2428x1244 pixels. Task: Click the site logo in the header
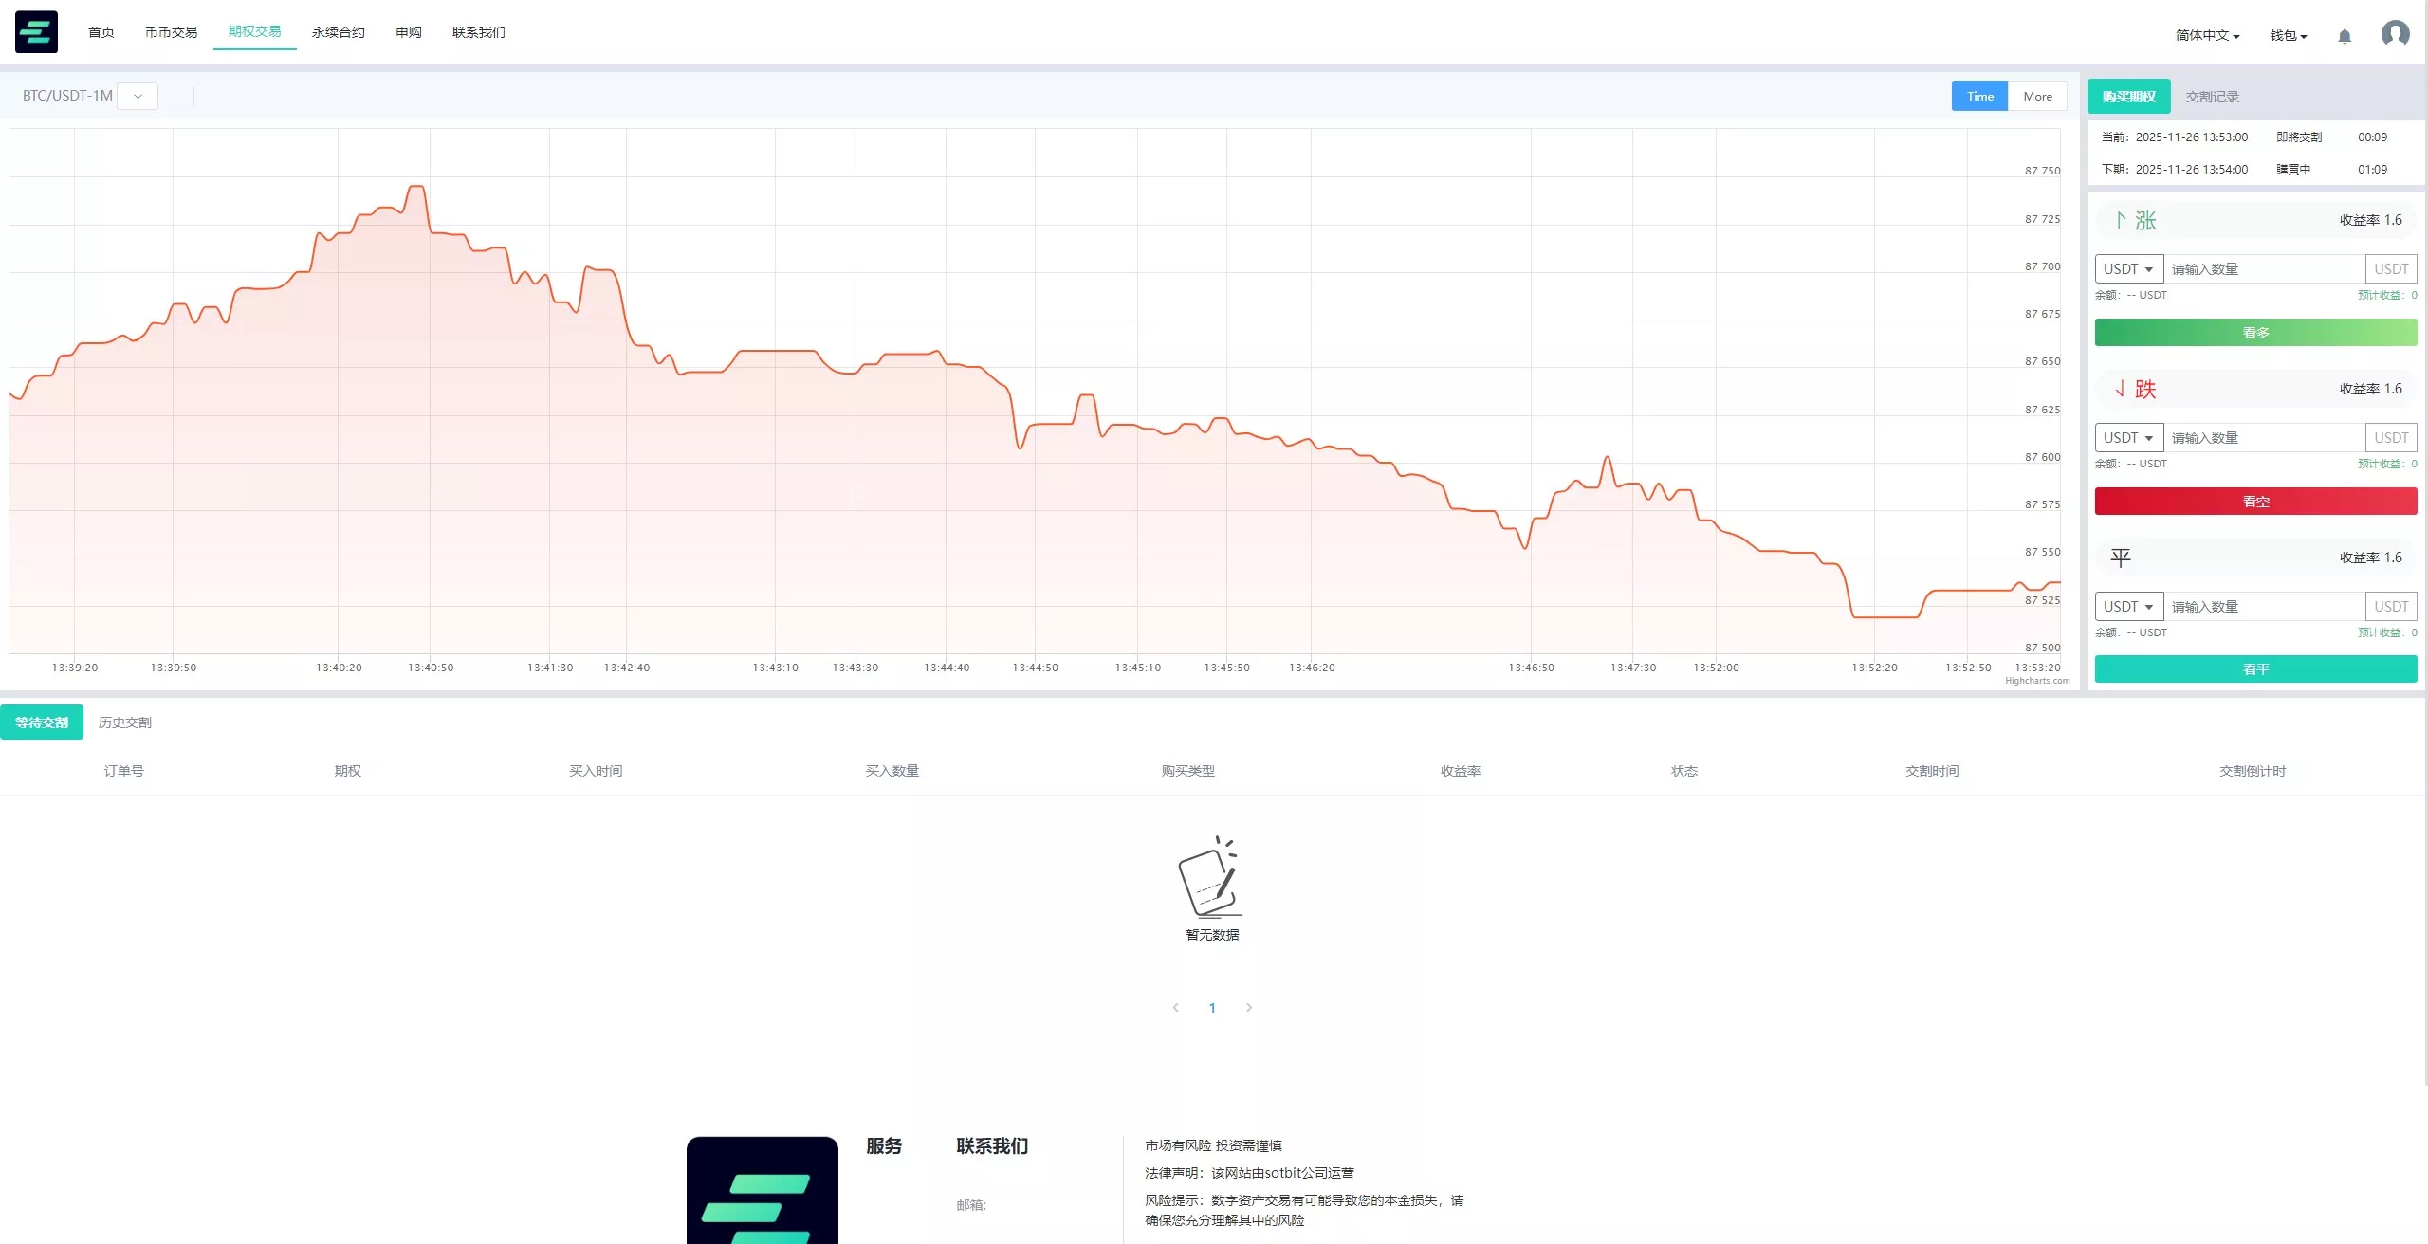(x=36, y=32)
